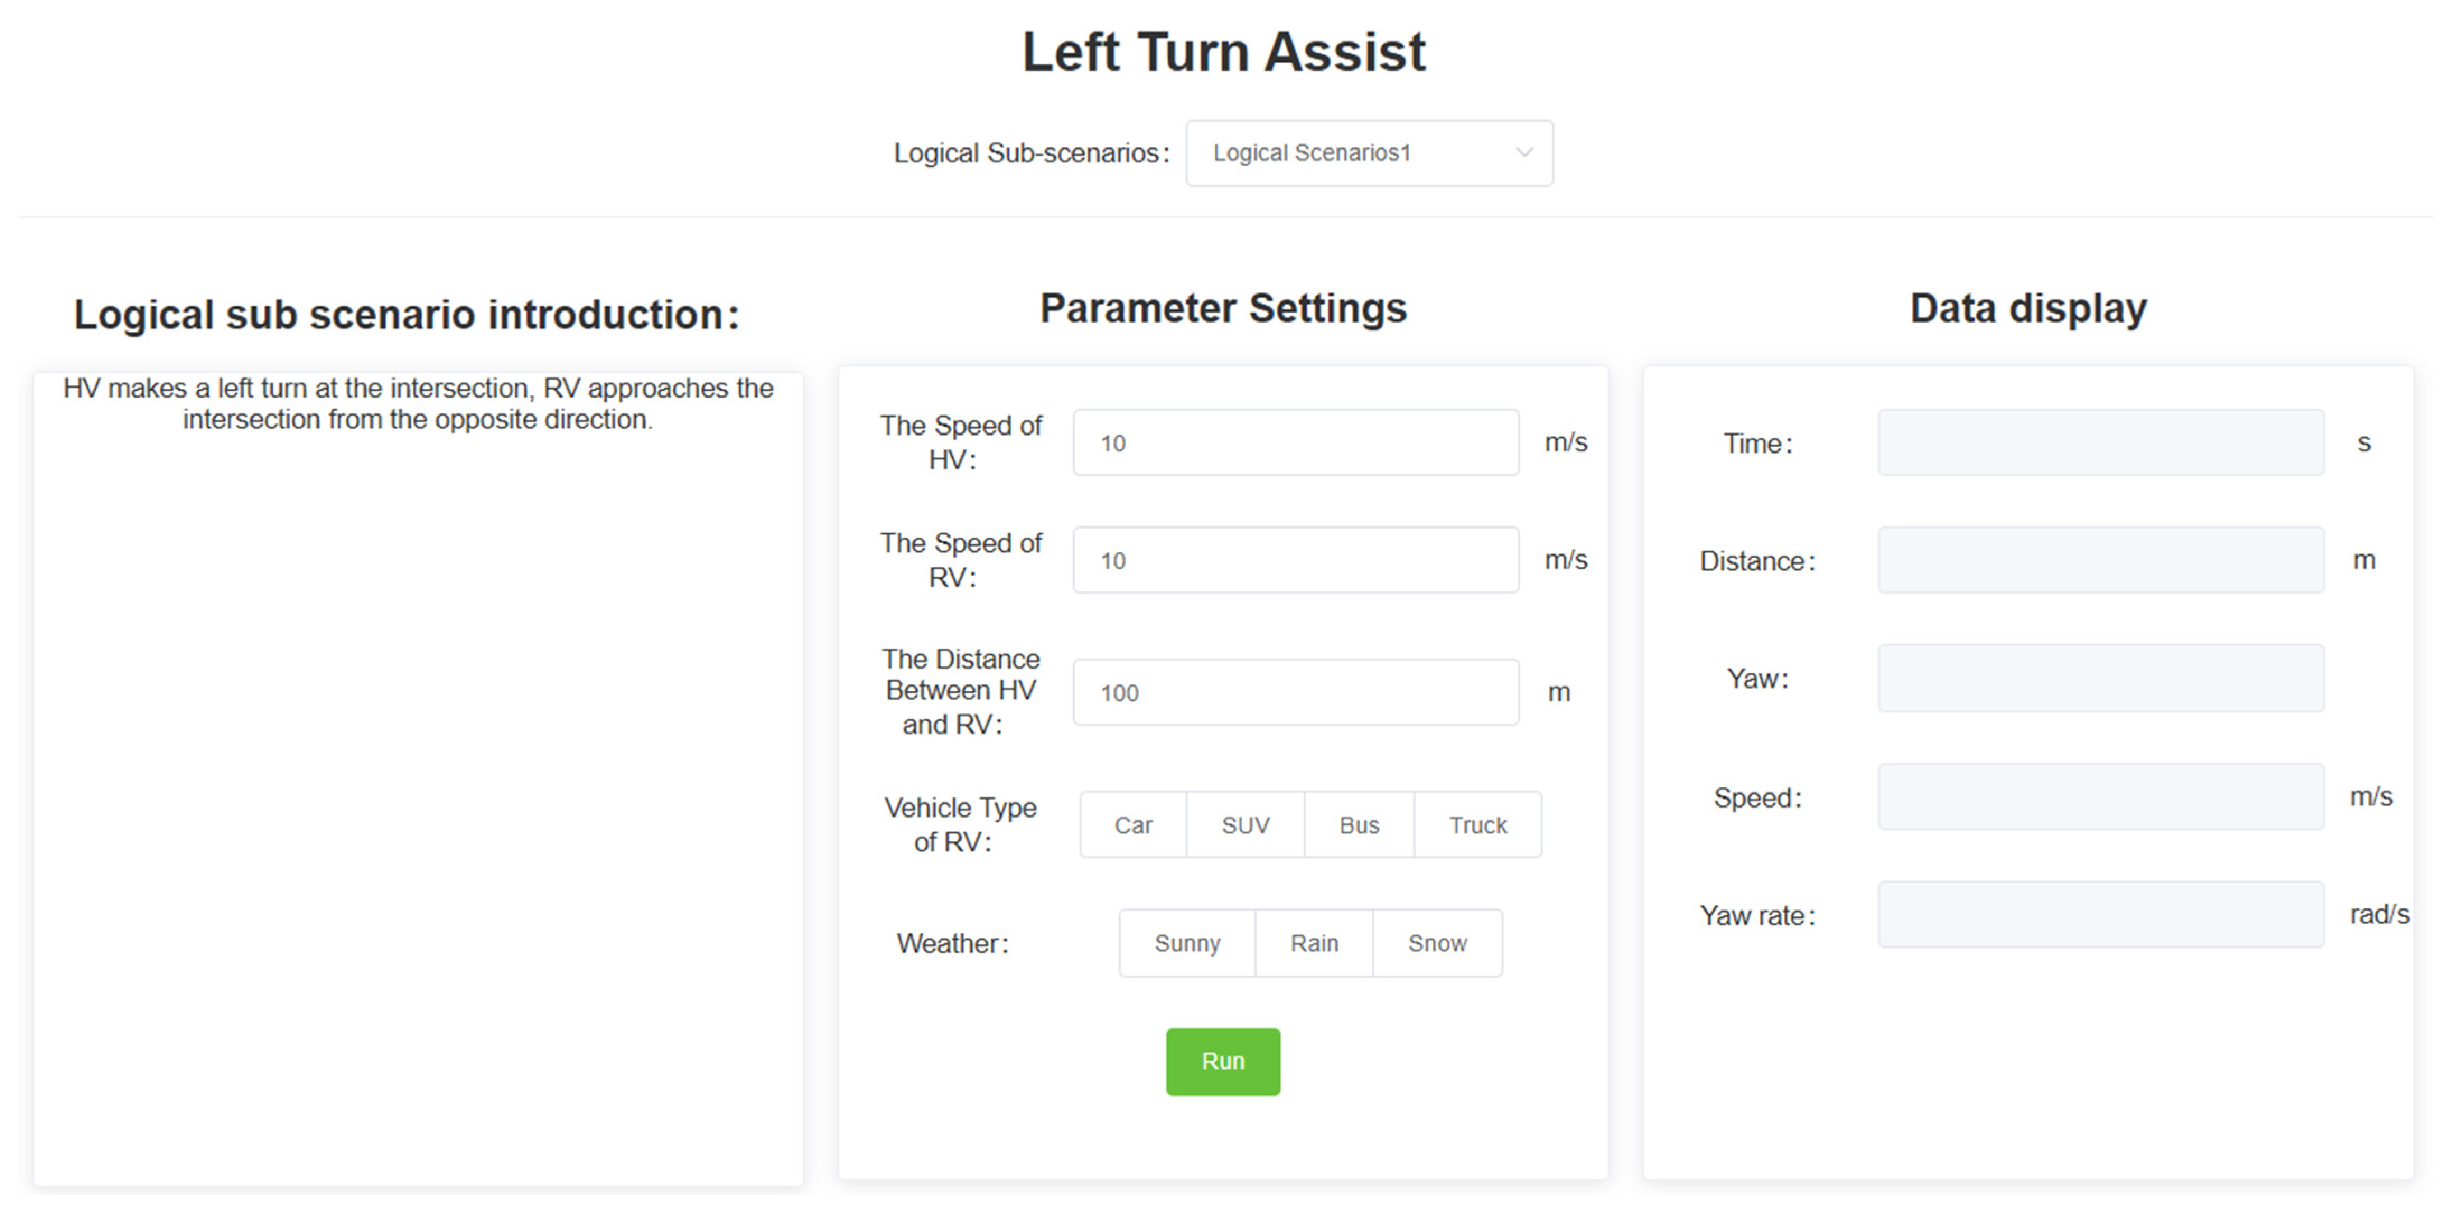Click the scenario introduction text panel

[418, 778]
